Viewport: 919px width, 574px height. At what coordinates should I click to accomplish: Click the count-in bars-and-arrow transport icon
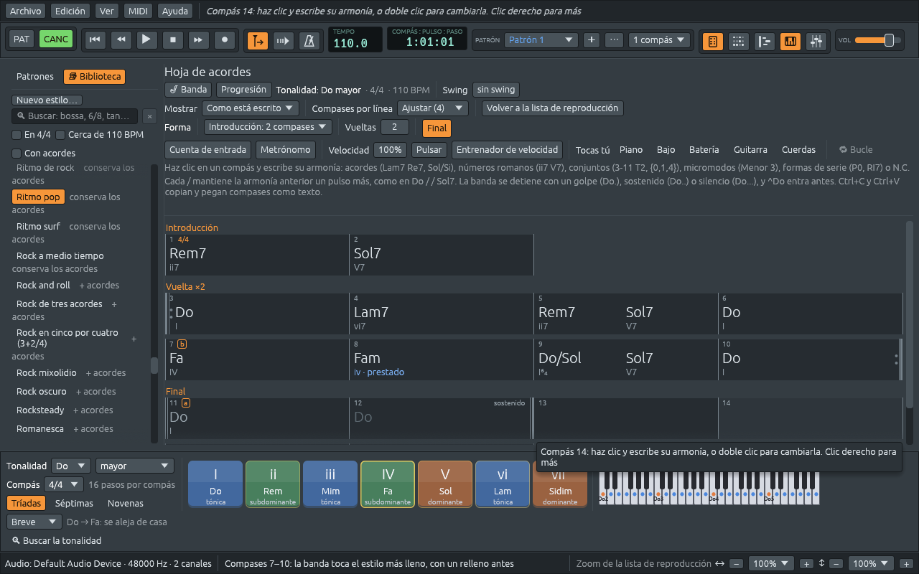tap(284, 41)
